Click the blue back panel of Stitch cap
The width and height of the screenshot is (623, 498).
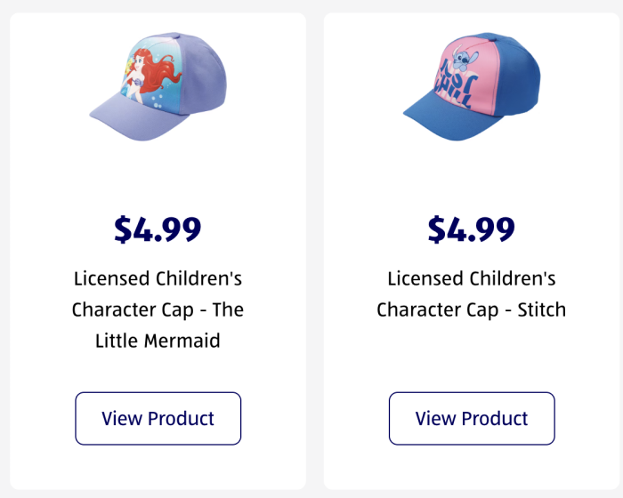click(x=516, y=76)
